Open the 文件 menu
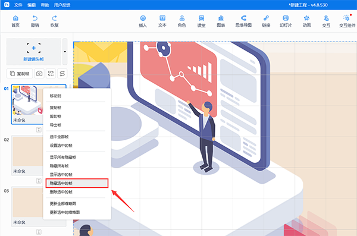This screenshot has height=236, width=357. point(18,5)
